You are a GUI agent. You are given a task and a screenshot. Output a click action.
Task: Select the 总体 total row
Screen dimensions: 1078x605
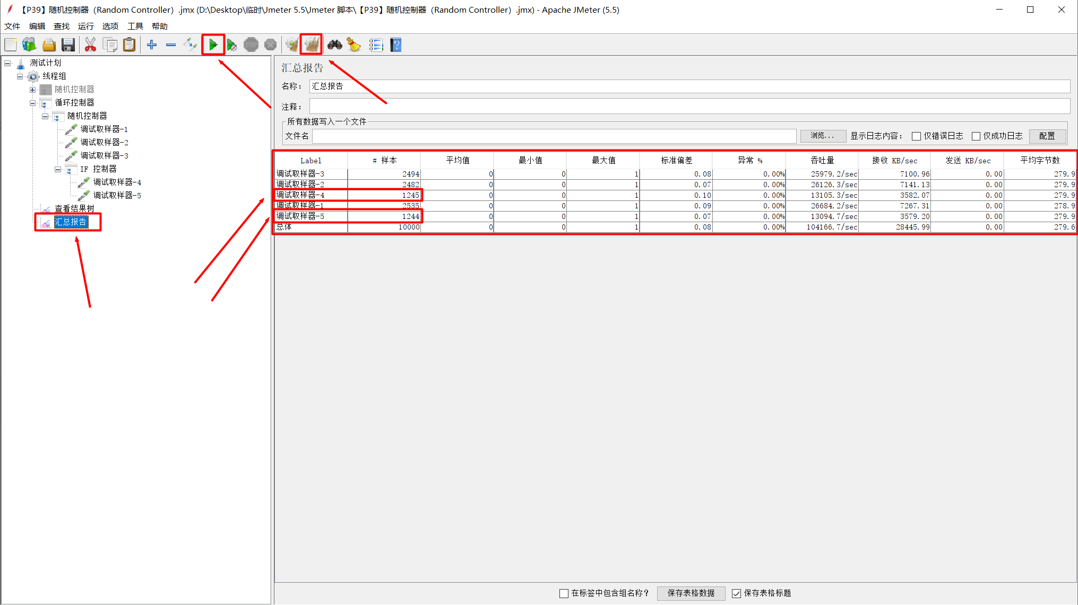[675, 227]
